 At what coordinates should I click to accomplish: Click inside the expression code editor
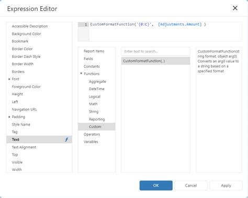(165, 32)
